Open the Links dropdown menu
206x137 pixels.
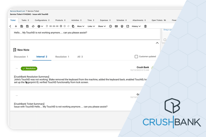(91, 26)
